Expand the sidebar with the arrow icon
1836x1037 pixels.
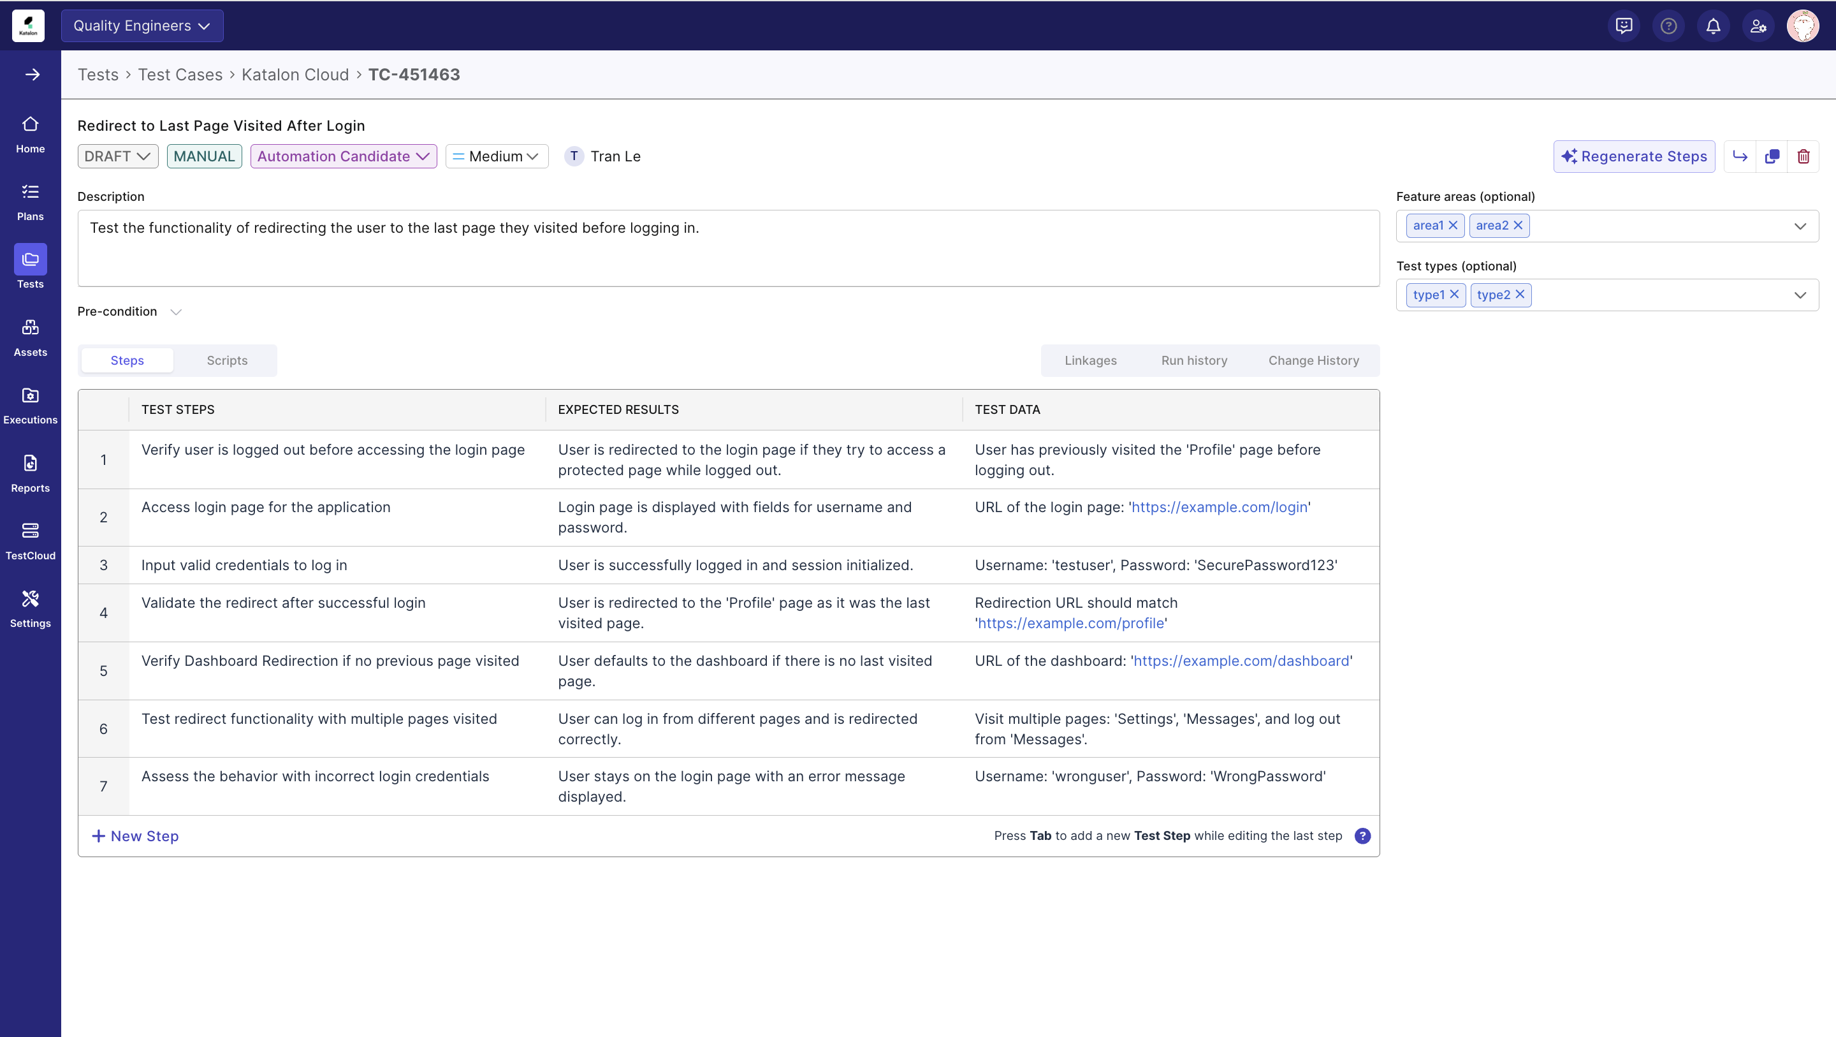point(32,74)
